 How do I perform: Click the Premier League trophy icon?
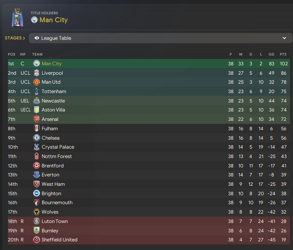tap(17, 17)
